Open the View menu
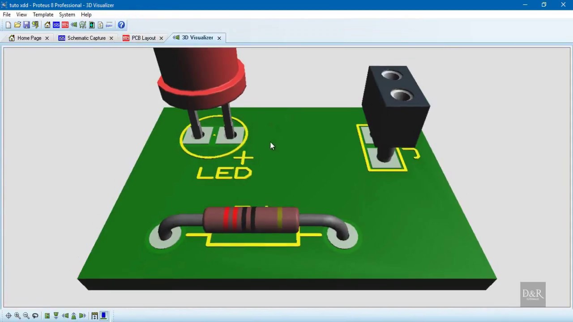Image resolution: width=573 pixels, height=322 pixels. click(21, 15)
